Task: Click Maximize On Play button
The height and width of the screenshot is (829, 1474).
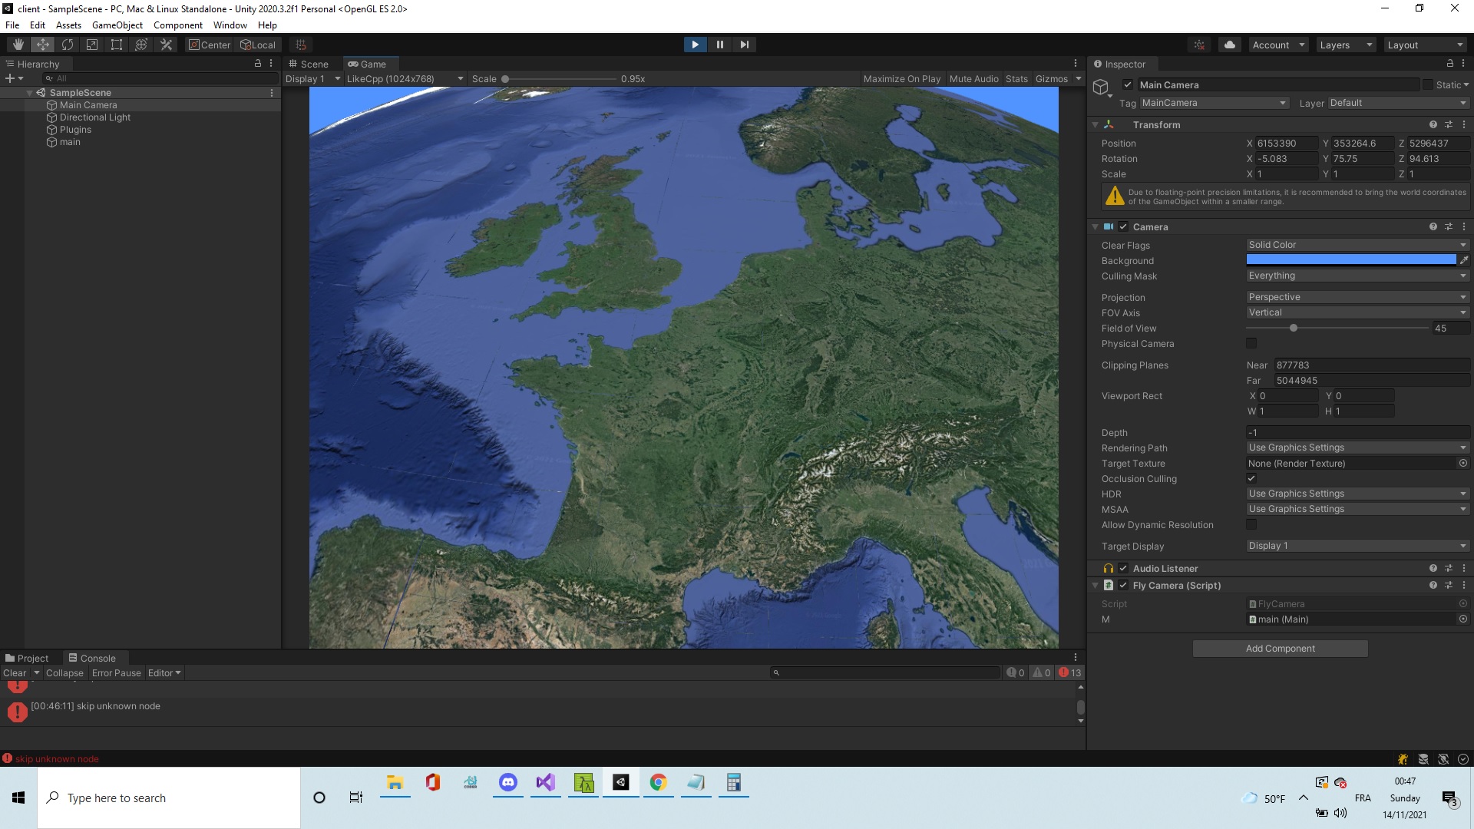Action: point(901,78)
